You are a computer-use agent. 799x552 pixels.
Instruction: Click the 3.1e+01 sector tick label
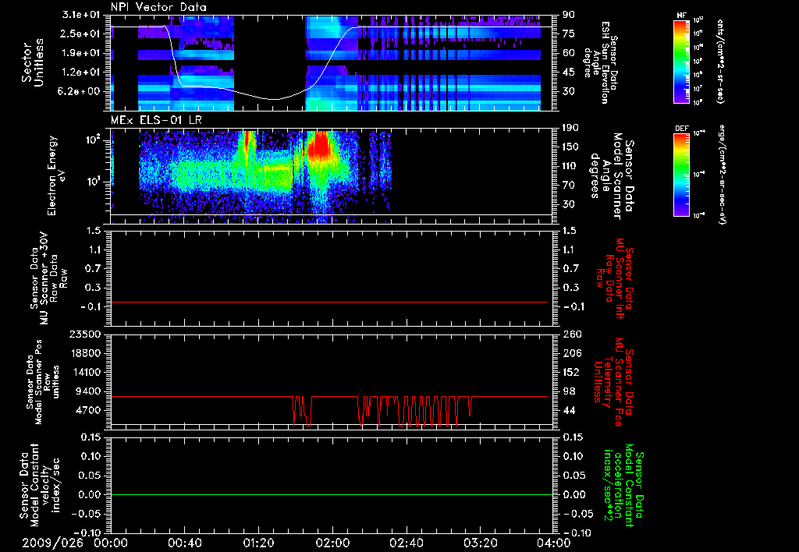[81, 15]
